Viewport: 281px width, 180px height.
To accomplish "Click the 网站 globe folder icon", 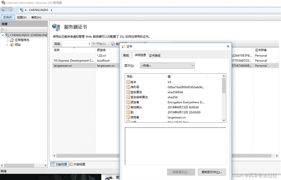I will click(12, 45).
